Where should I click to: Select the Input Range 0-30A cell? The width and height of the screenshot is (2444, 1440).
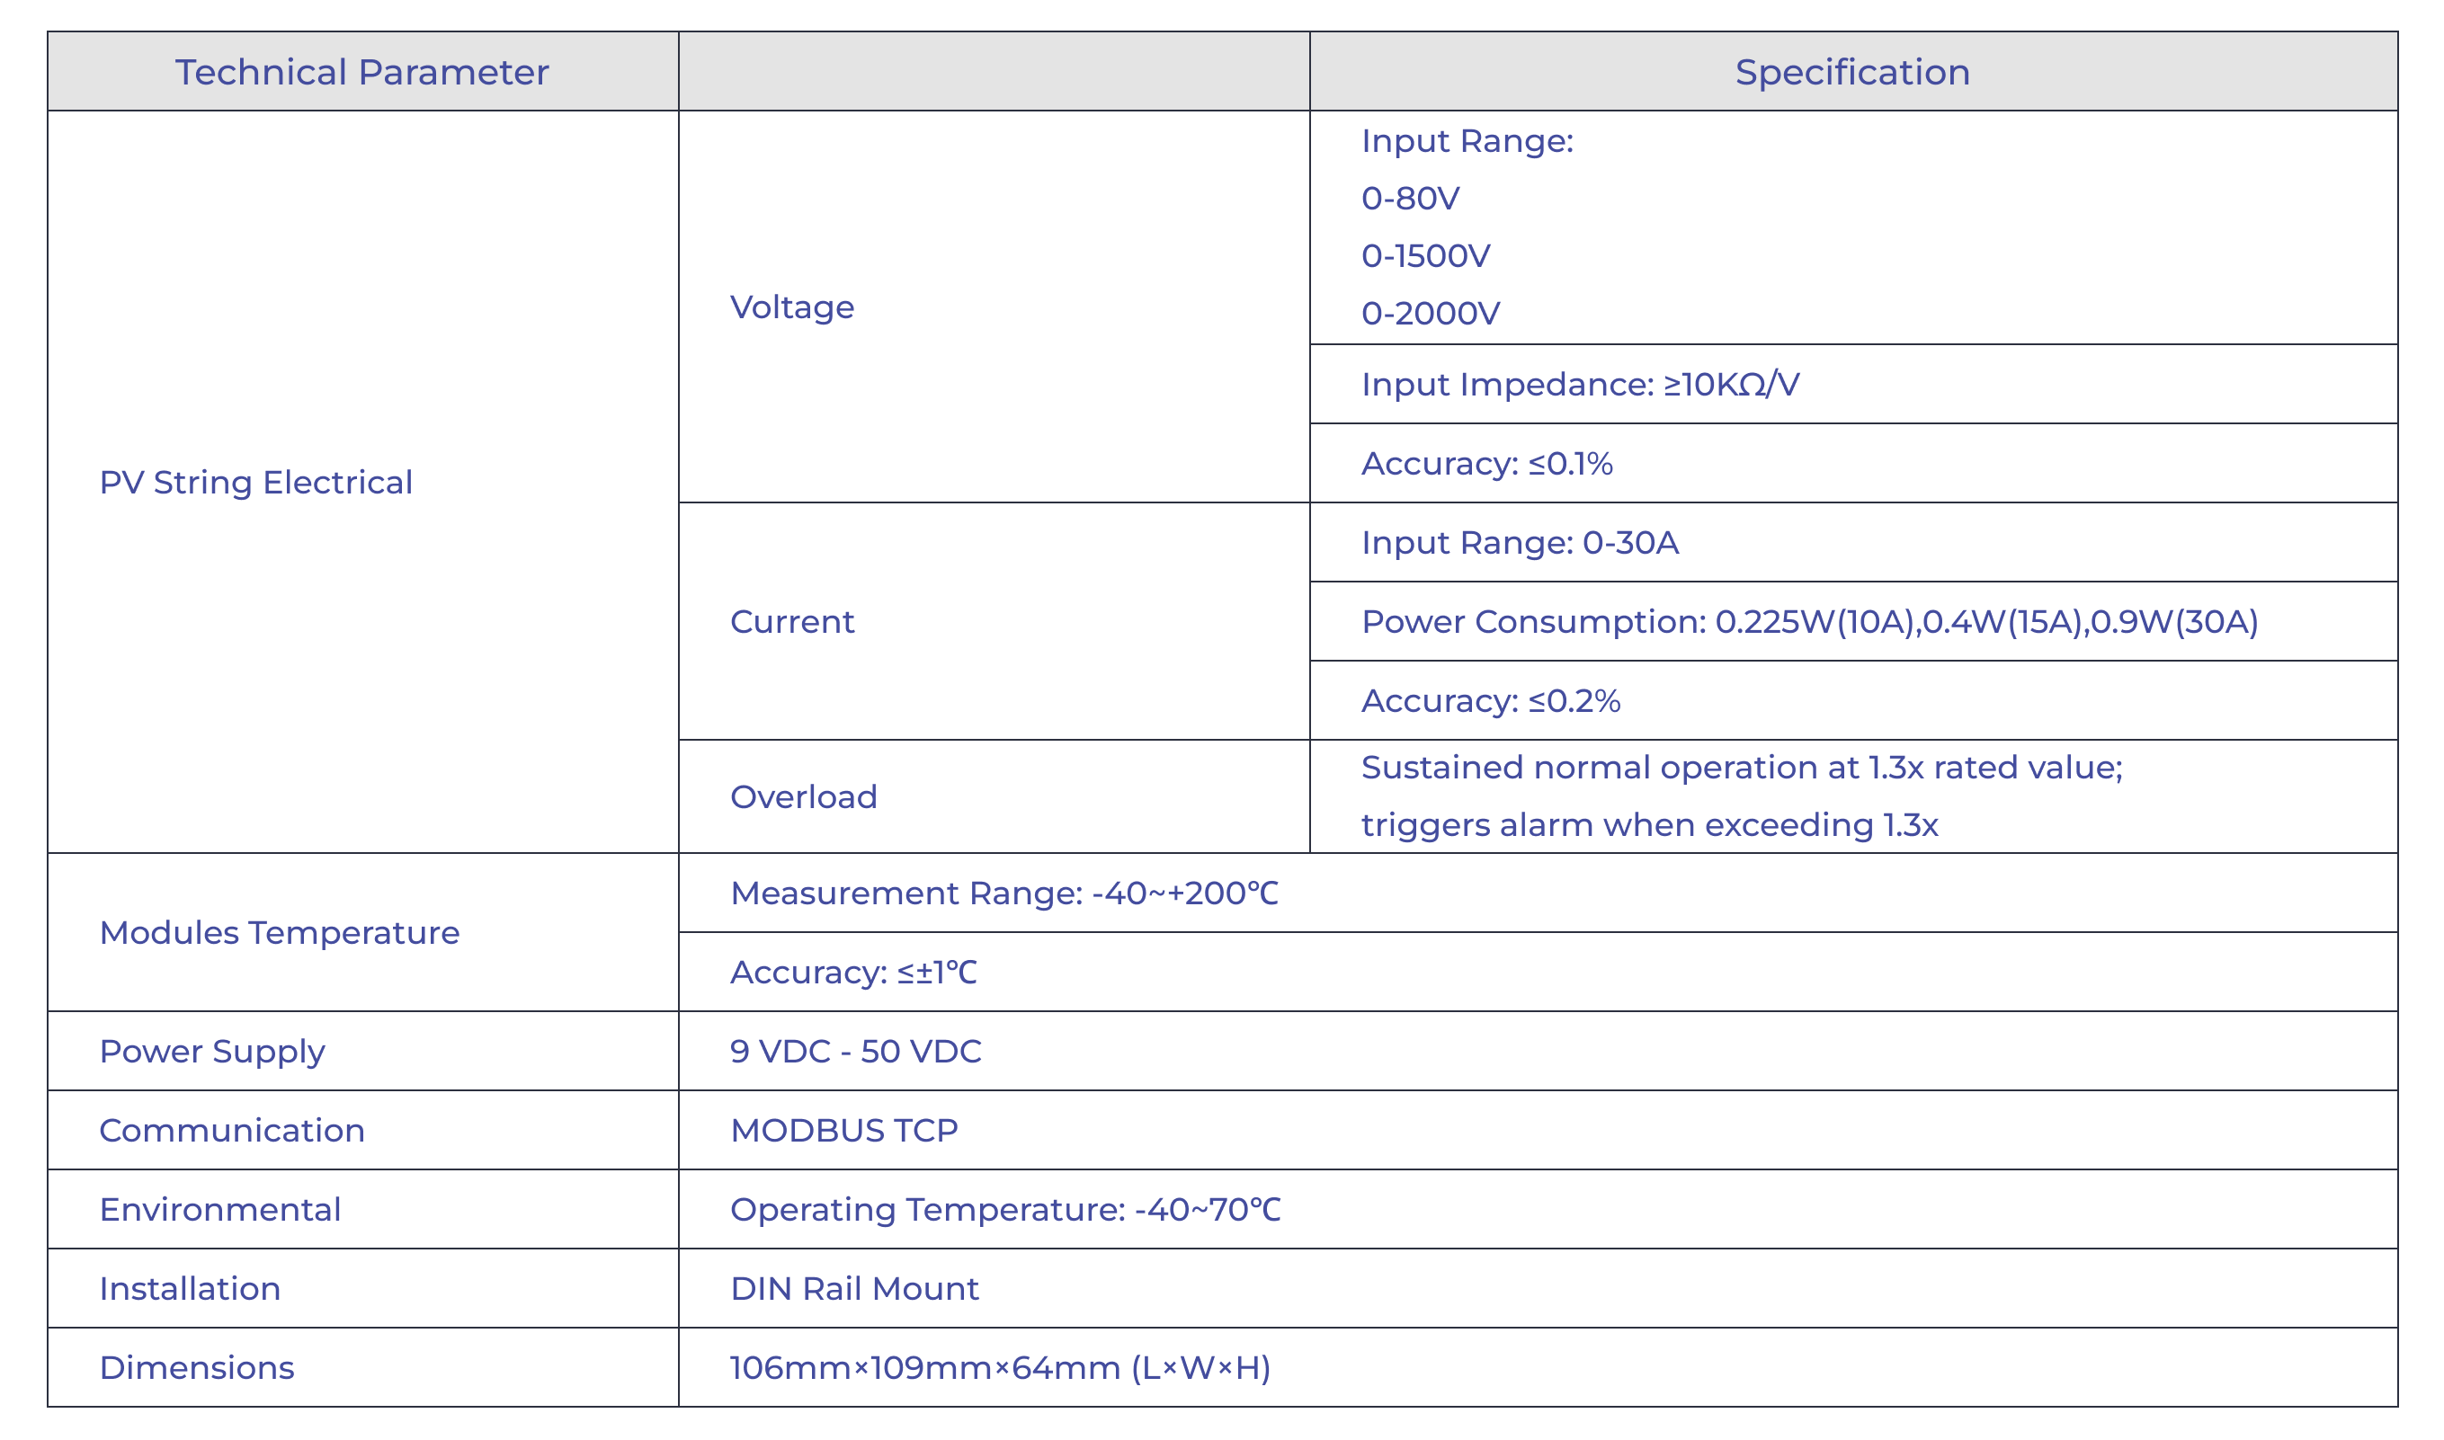1519,542
